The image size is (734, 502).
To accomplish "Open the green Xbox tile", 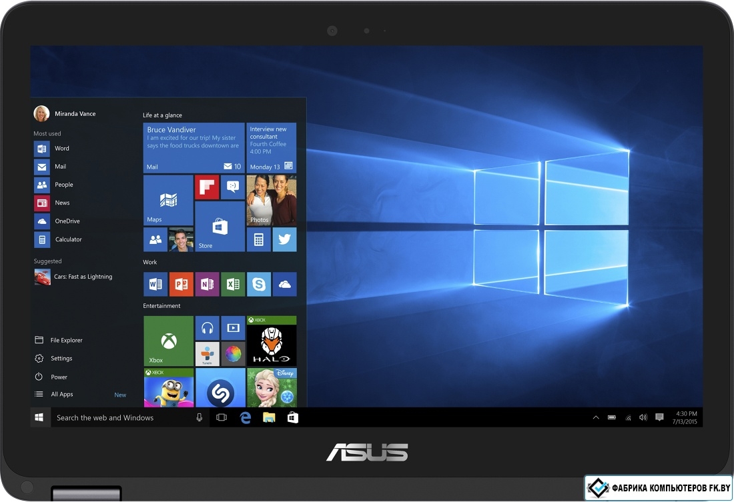I will (169, 341).
